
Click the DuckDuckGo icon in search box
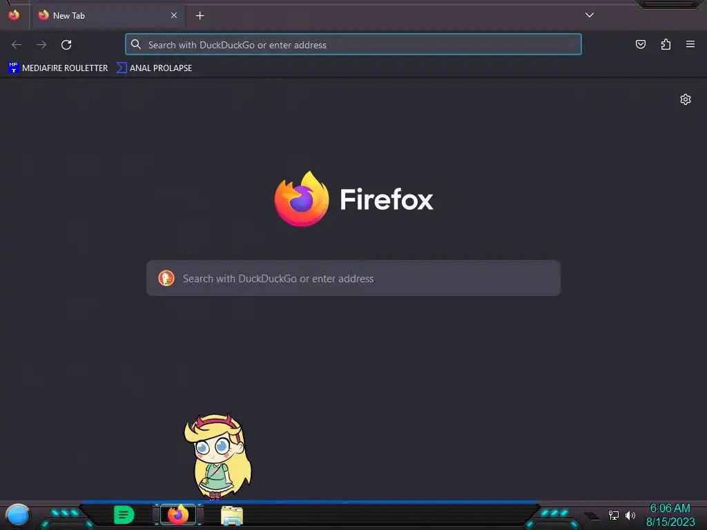tap(166, 278)
